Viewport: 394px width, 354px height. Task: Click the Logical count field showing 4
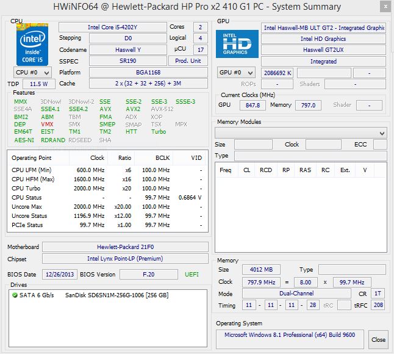pyautogui.click(x=200, y=38)
